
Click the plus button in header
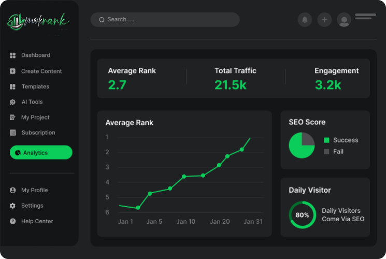[x=324, y=20]
